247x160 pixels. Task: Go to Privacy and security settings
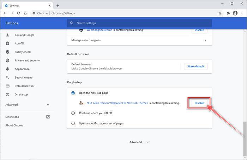tap(27, 61)
